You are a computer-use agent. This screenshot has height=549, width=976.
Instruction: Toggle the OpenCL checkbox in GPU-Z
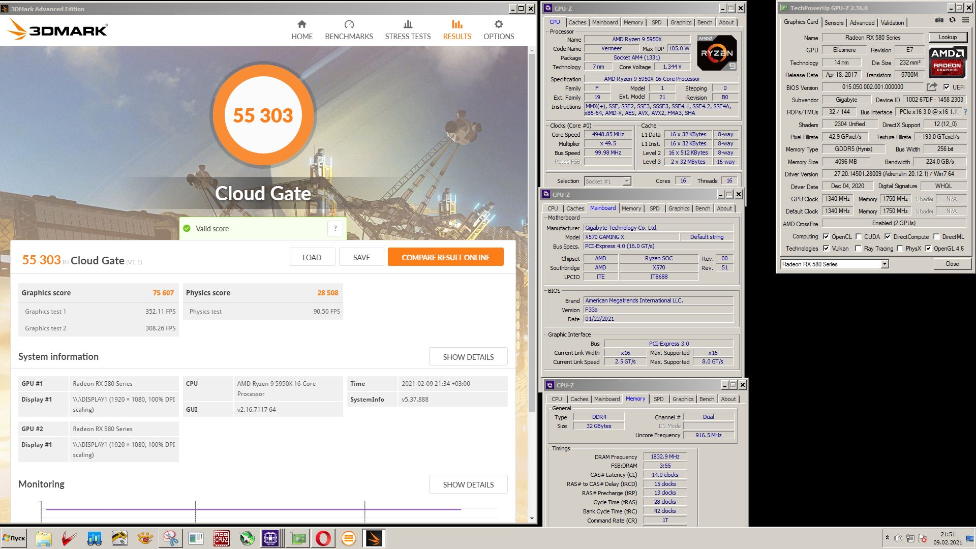point(826,236)
